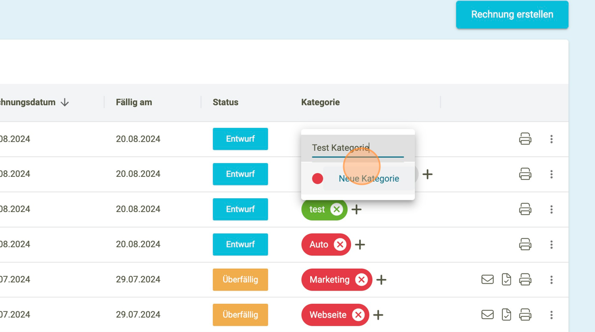Send the Marketing invoice by email
The height and width of the screenshot is (332, 595).
coord(488,279)
